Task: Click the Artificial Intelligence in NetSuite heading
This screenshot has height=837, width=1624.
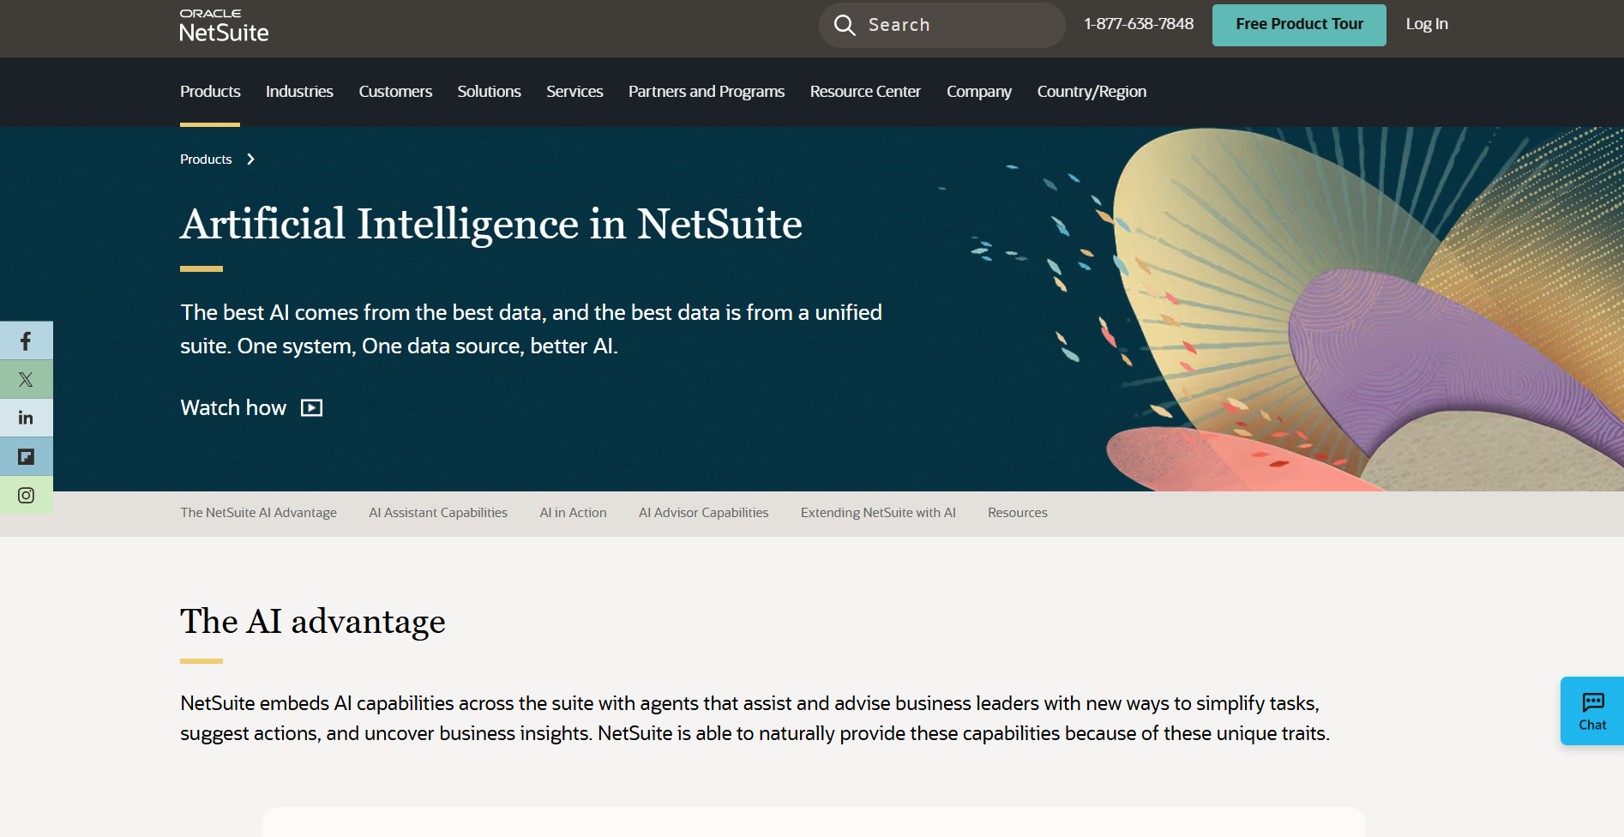Action: (491, 224)
